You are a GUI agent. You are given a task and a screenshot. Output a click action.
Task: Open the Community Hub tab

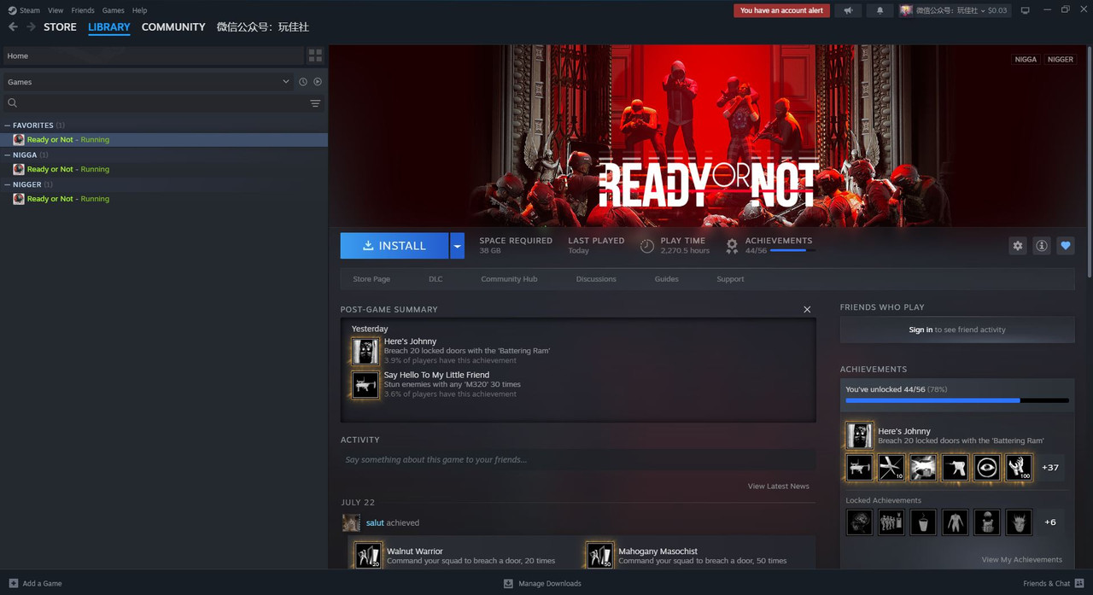(x=509, y=279)
